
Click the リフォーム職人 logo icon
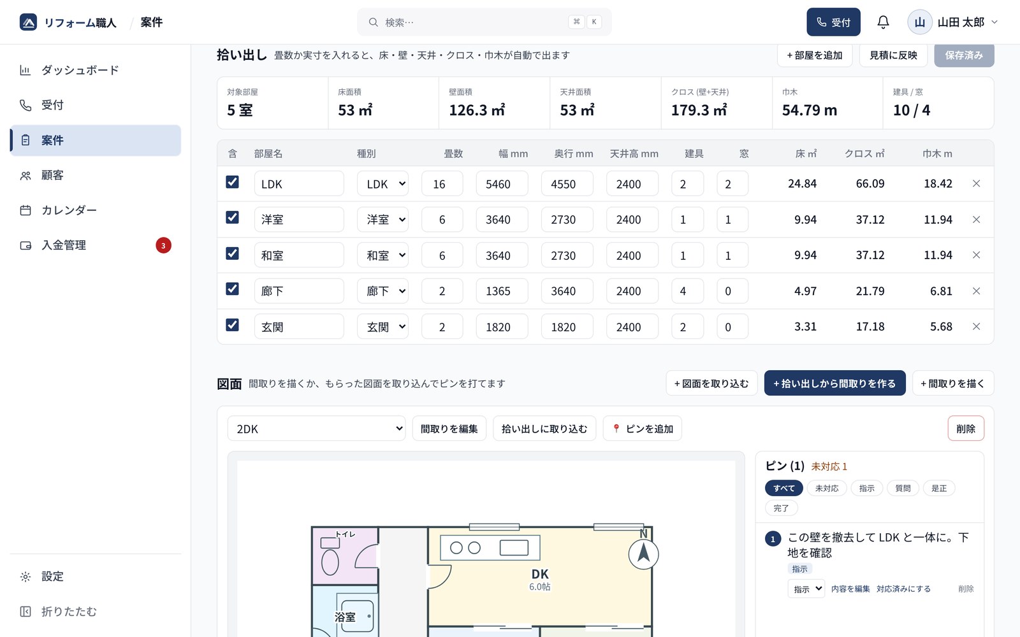click(28, 22)
